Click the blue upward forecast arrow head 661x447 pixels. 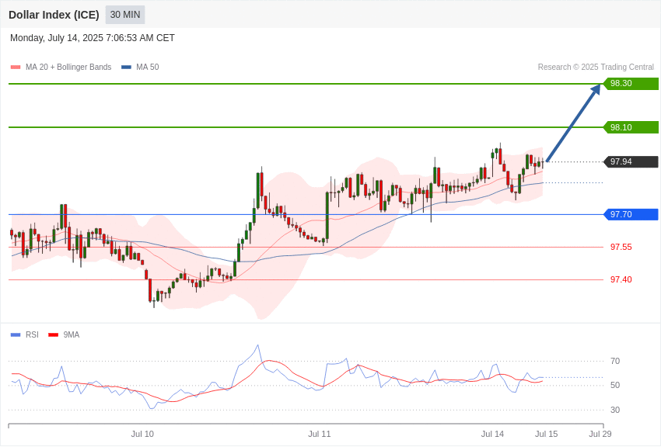click(x=596, y=89)
